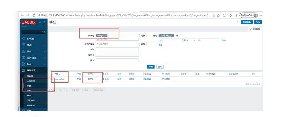The image size is (282, 117).
Task: Click the 添加 tag link
Action: (161, 45)
